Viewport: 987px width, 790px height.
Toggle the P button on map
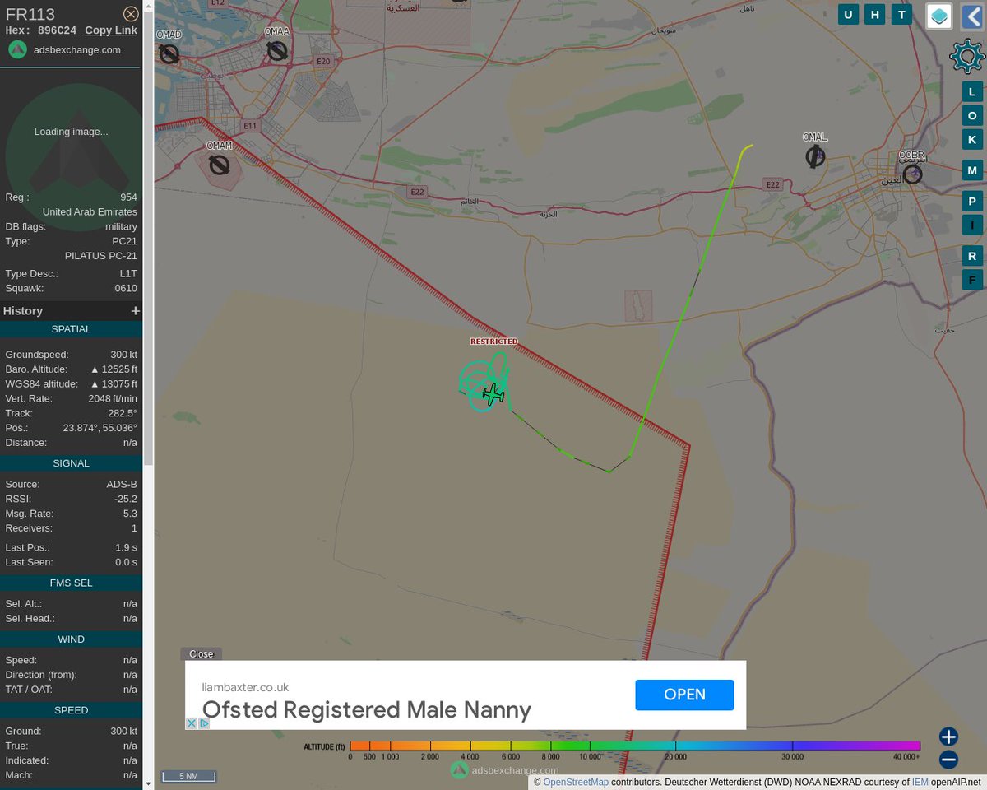(x=972, y=202)
